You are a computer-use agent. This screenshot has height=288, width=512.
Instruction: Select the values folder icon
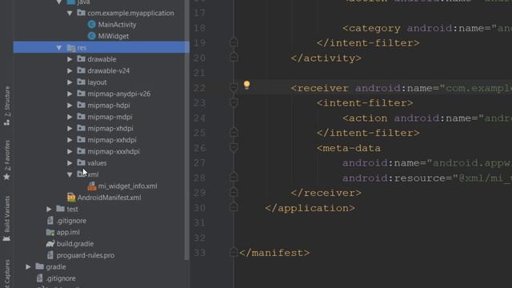coord(82,162)
